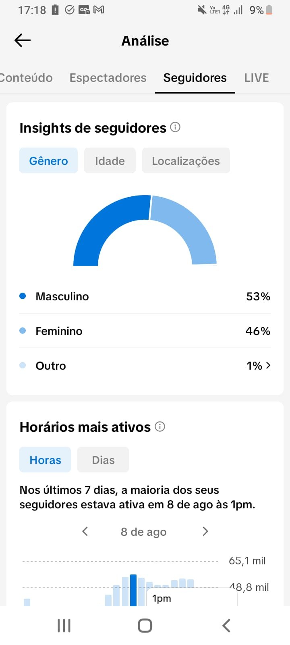Tap the Android home button icon
The image size is (290, 645).
tap(145, 626)
